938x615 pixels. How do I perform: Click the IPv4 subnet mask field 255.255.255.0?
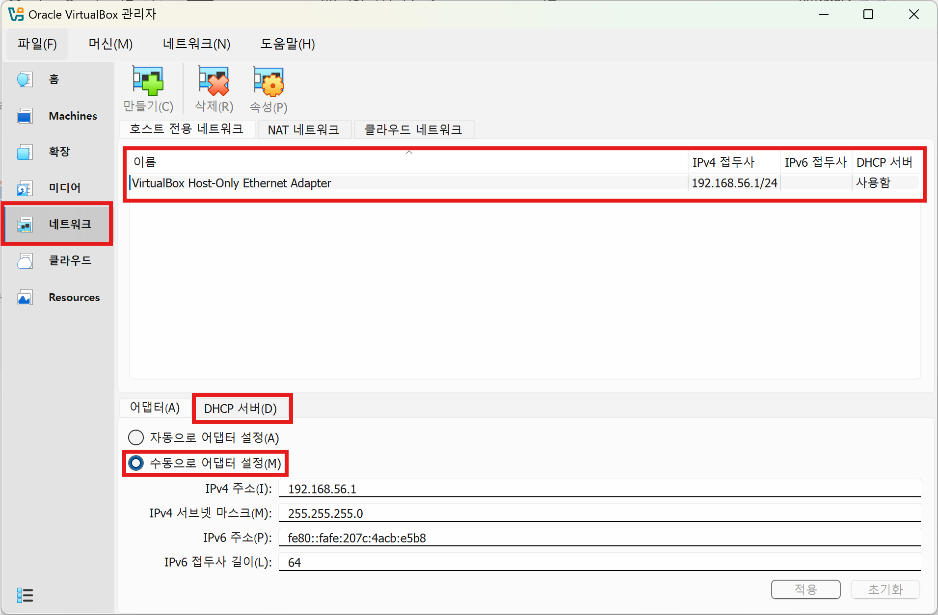(600, 513)
